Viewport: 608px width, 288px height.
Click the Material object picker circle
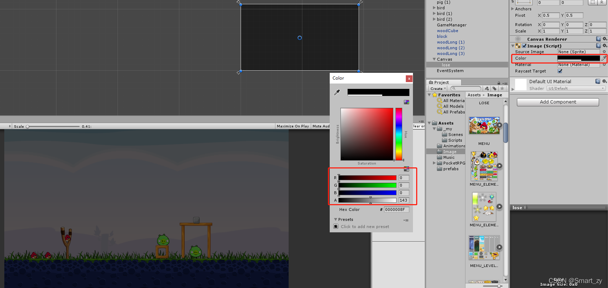tap(604, 65)
